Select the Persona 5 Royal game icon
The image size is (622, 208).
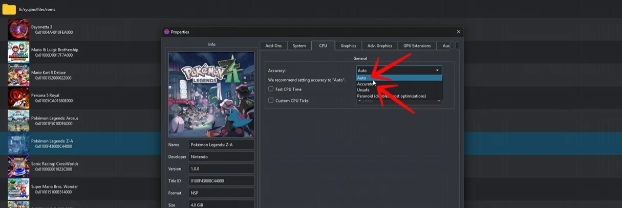(18, 98)
